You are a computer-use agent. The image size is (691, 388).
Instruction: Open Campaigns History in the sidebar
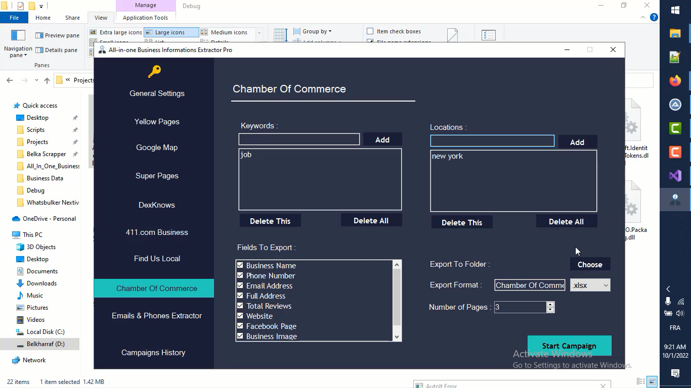click(x=153, y=353)
